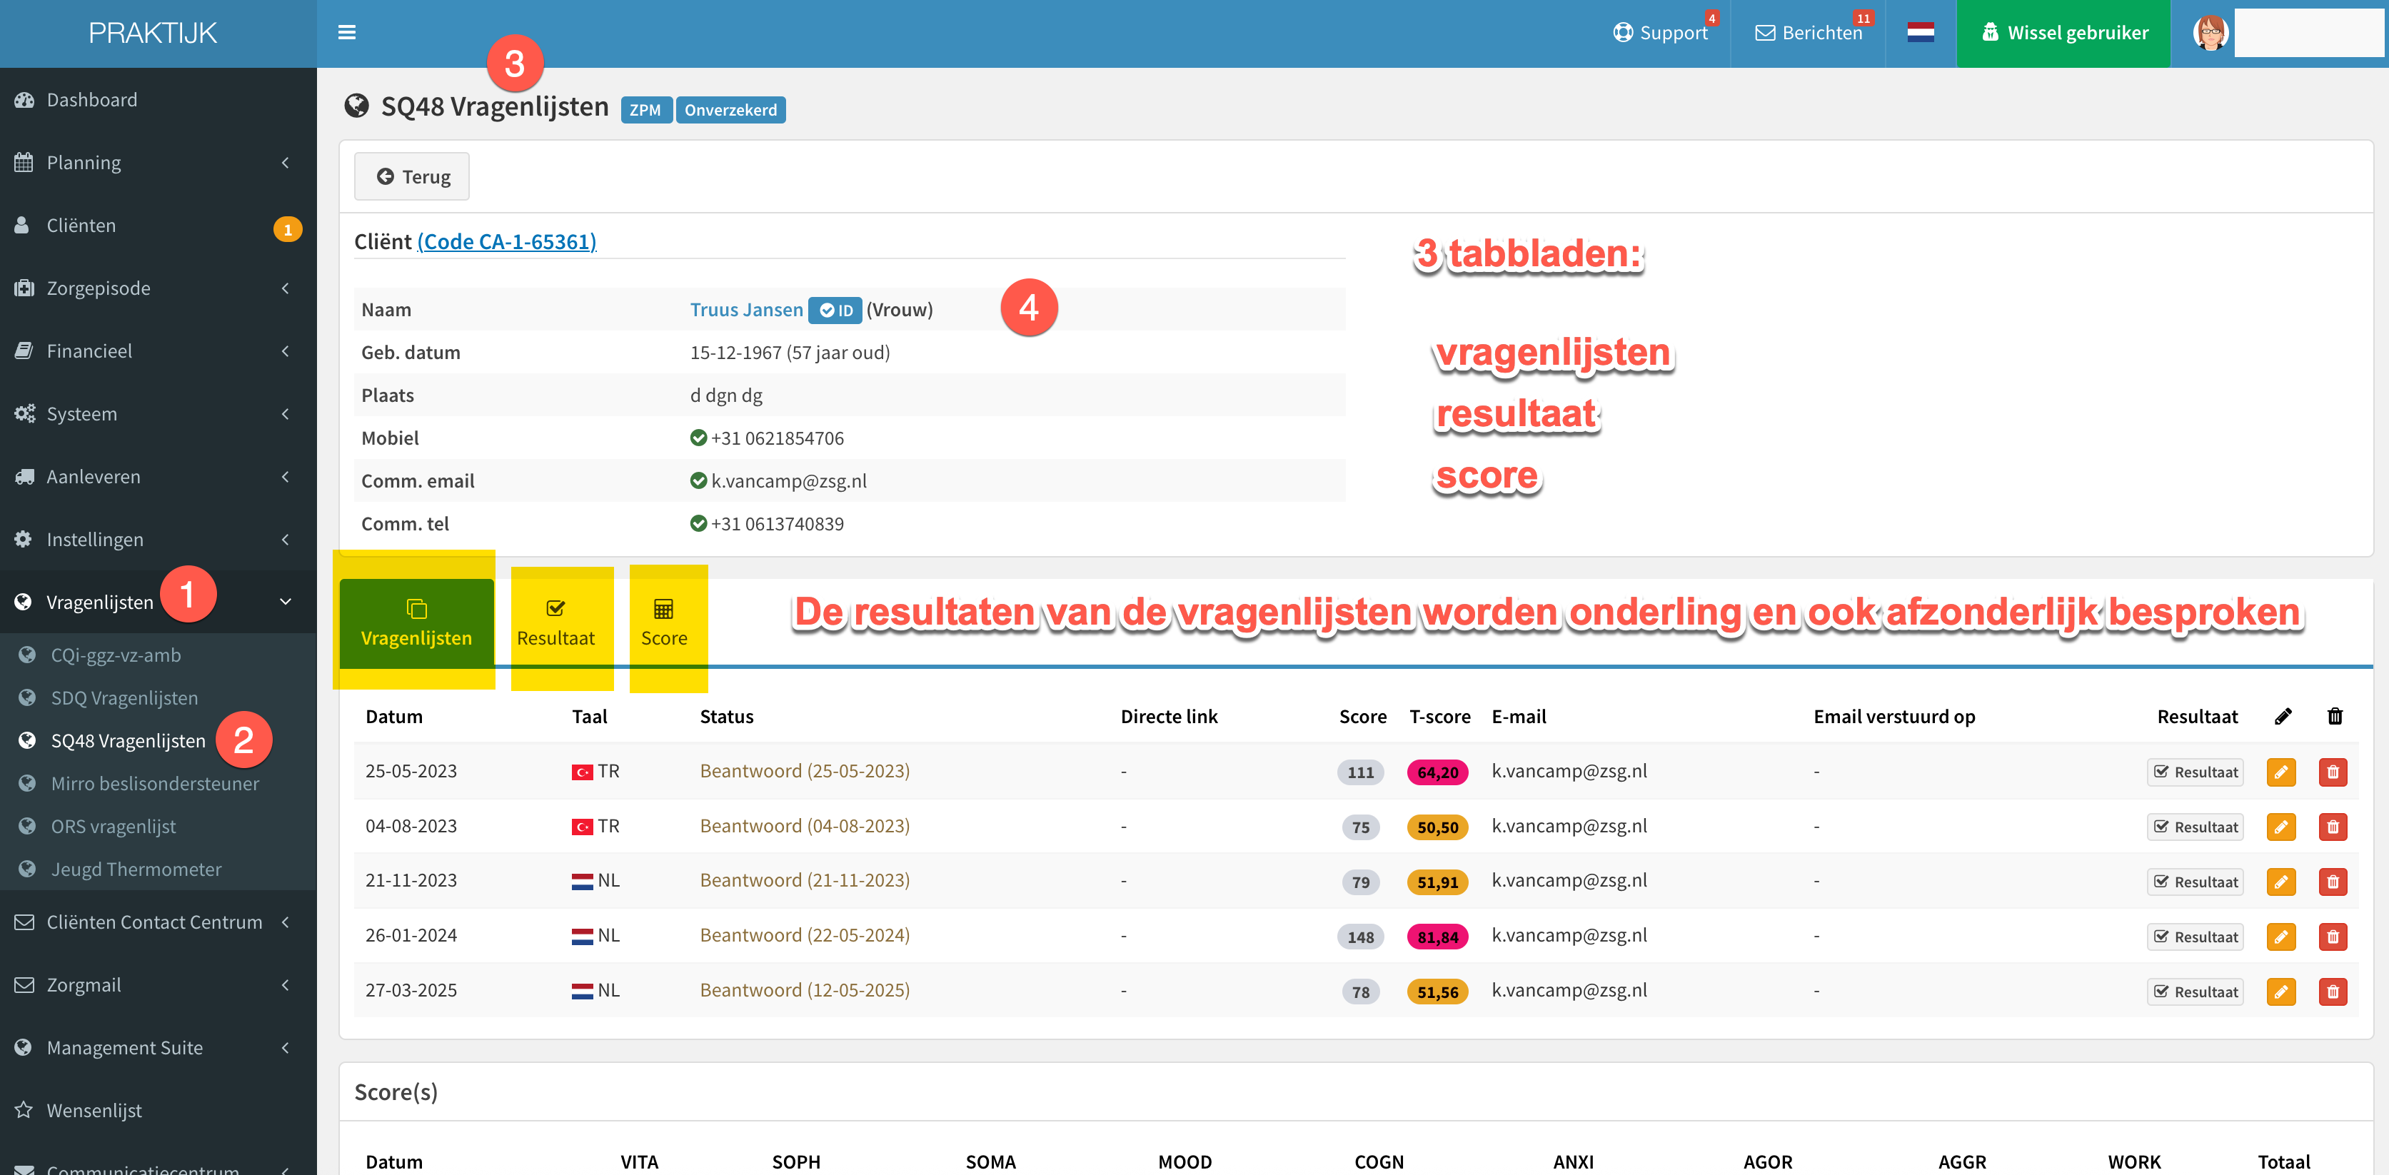Collapse the Vragenlijsten menu chevron
Image resolution: width=2389 pixels, height=1175 pixels.
click(286, 602)
